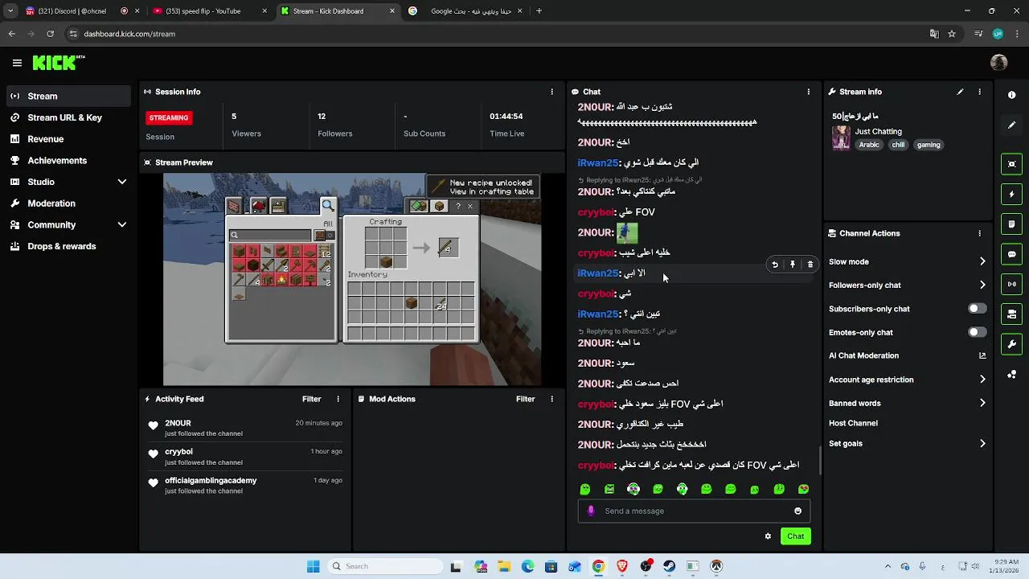Reload the page with the browser refresh button

click(x=51, y=34)
